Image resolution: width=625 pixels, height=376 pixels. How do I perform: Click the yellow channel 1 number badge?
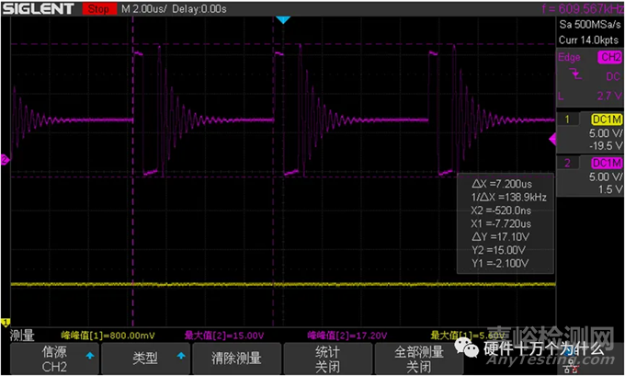click(x=567, y=120)
